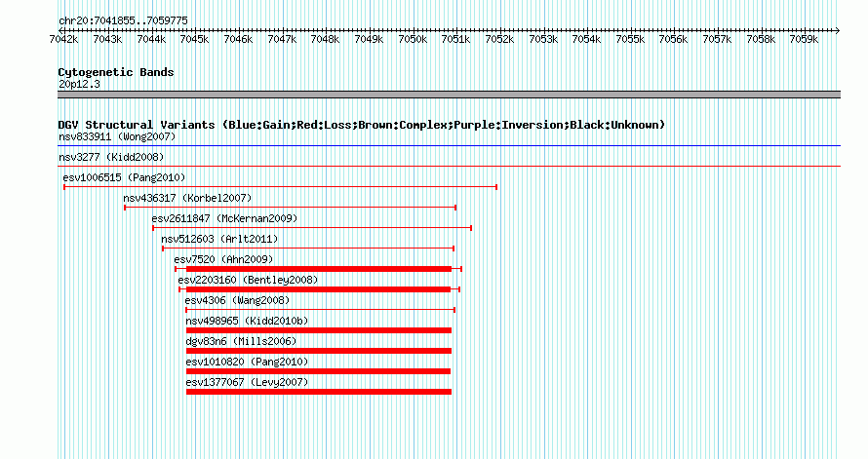Click the 7045k ruler tick label

point(194,40)
